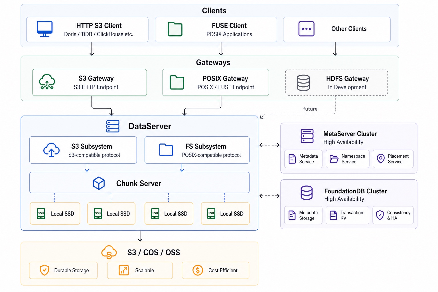This screenshot has height=292, width=438.
Task: Click the Metadata Storage document icon
Action: [x=292, y=215]
